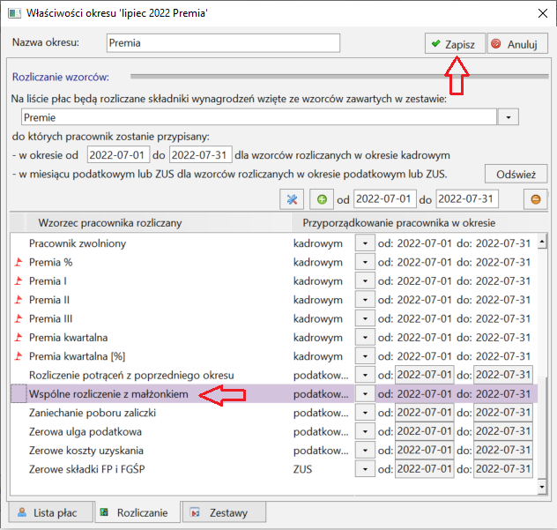Click the list scrollbar down arrow

coord(542,486)
